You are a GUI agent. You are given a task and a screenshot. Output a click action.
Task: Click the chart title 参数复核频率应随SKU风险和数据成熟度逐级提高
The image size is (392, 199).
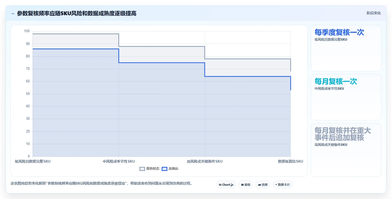[77, 13]
